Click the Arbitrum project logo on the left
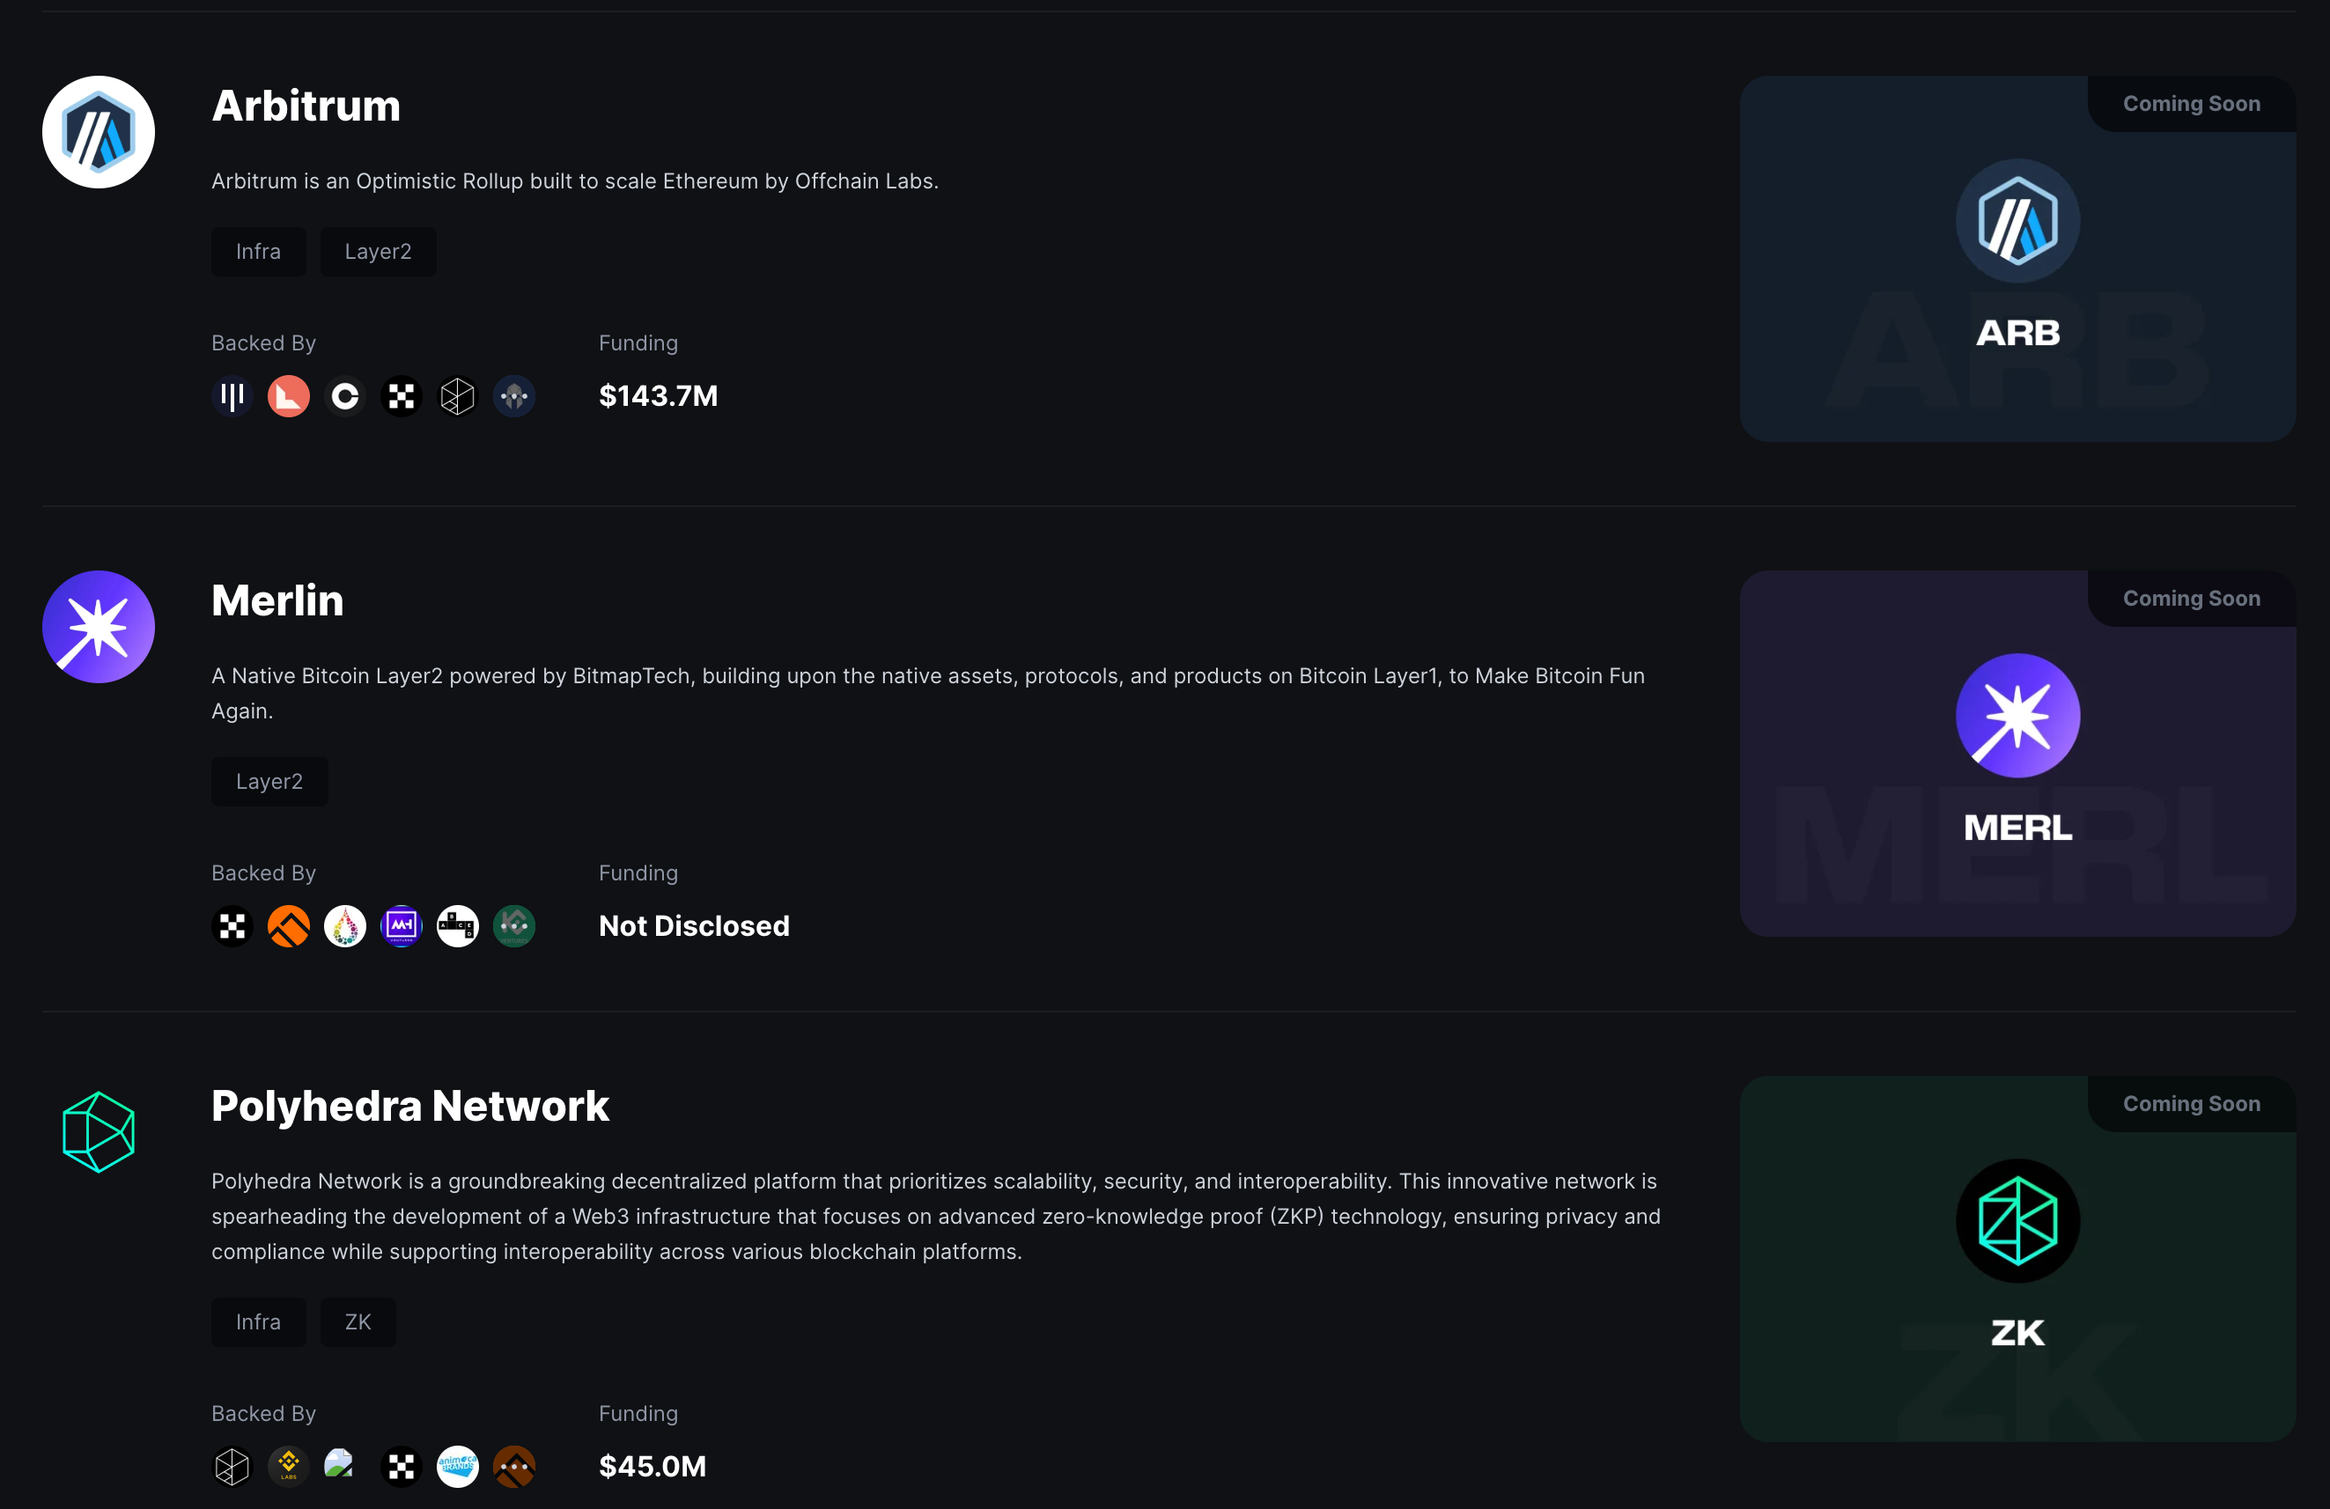2330x1509 pixels. (x=98, y=132)
